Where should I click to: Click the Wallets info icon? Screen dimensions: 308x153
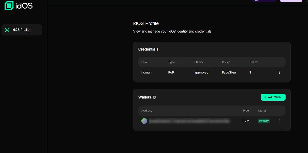coord(154,97)
